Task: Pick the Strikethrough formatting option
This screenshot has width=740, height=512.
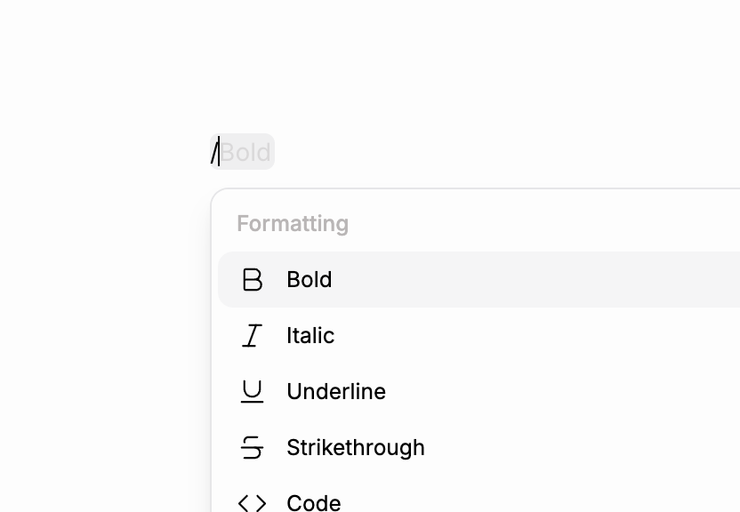Action: 356,448
